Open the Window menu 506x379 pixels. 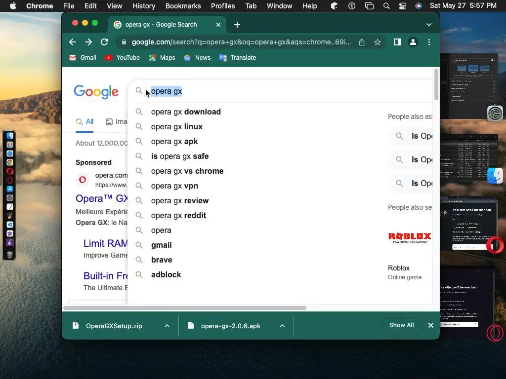pos(280,6)
